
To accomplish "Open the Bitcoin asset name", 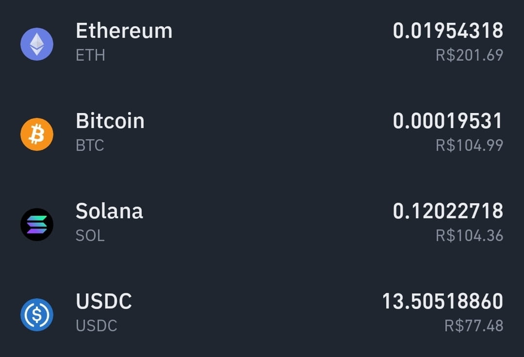I will pos(110,121).
